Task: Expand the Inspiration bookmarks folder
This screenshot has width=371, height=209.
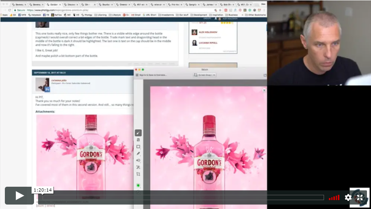Action: pyautogui.click(x=216, y=15)
